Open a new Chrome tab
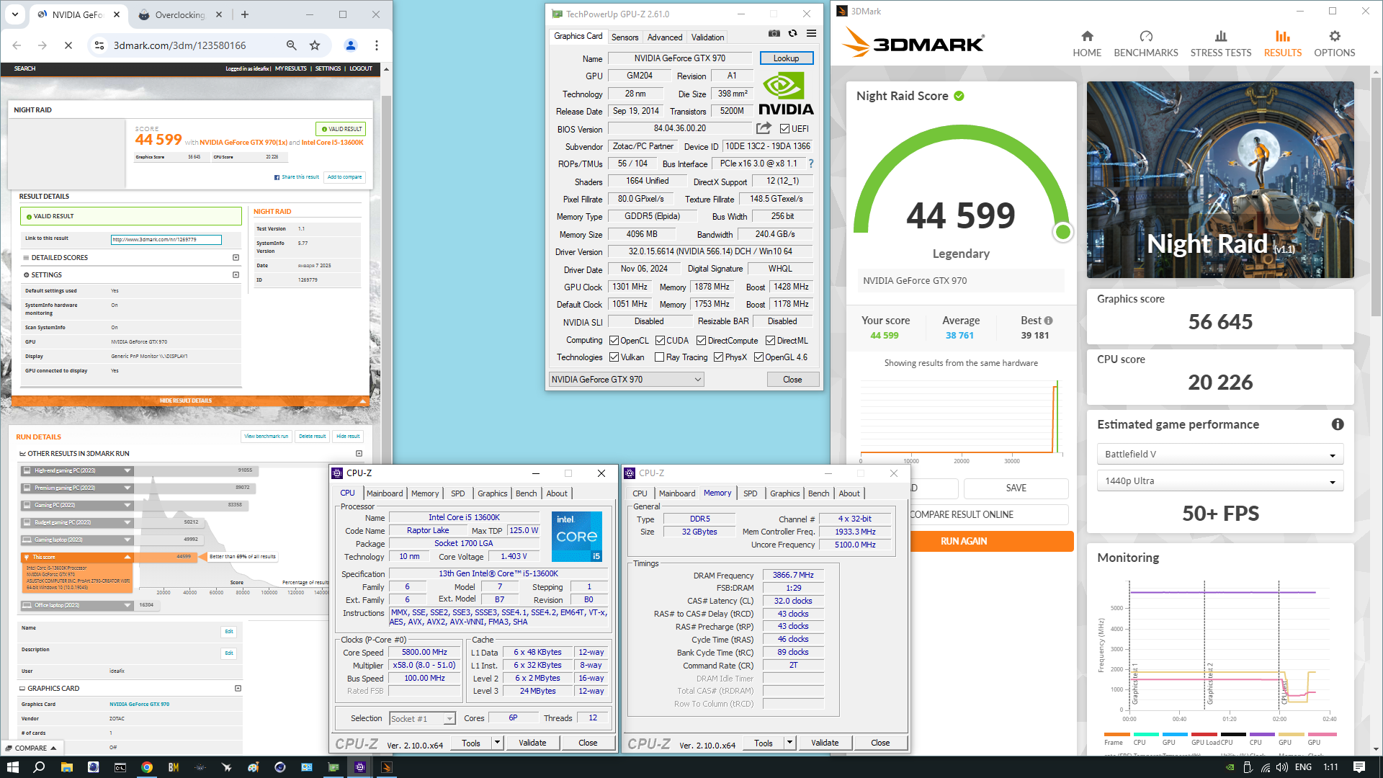 point(245,14)
